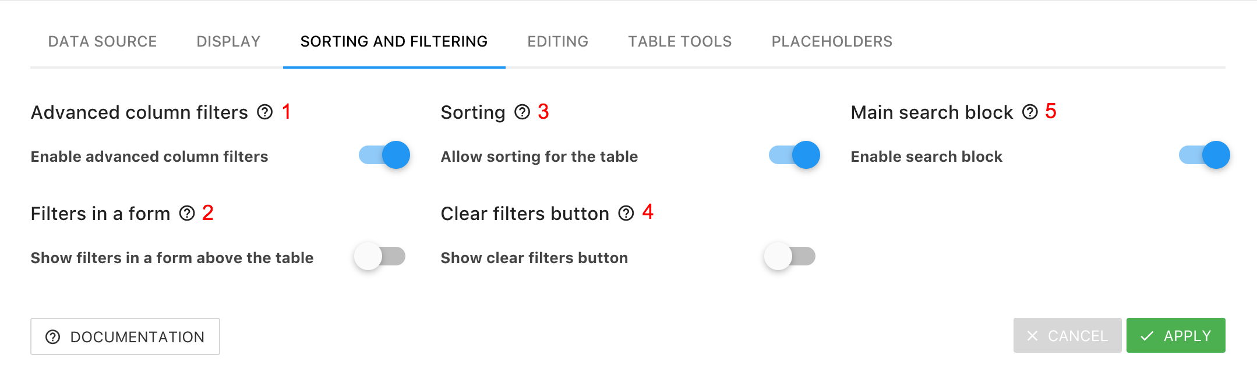Image resolution: width=1257 pixels, height=383 pixels.
Task: Open the Documentation button
Action: pos(125,336)
